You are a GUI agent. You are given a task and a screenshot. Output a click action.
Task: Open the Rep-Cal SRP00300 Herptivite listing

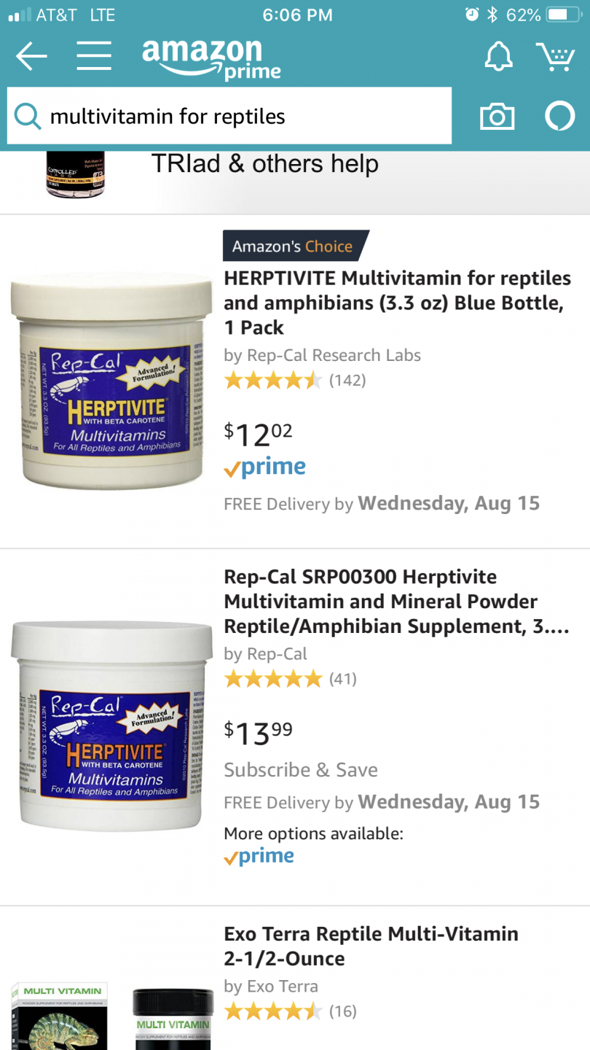tap(397, 602)
